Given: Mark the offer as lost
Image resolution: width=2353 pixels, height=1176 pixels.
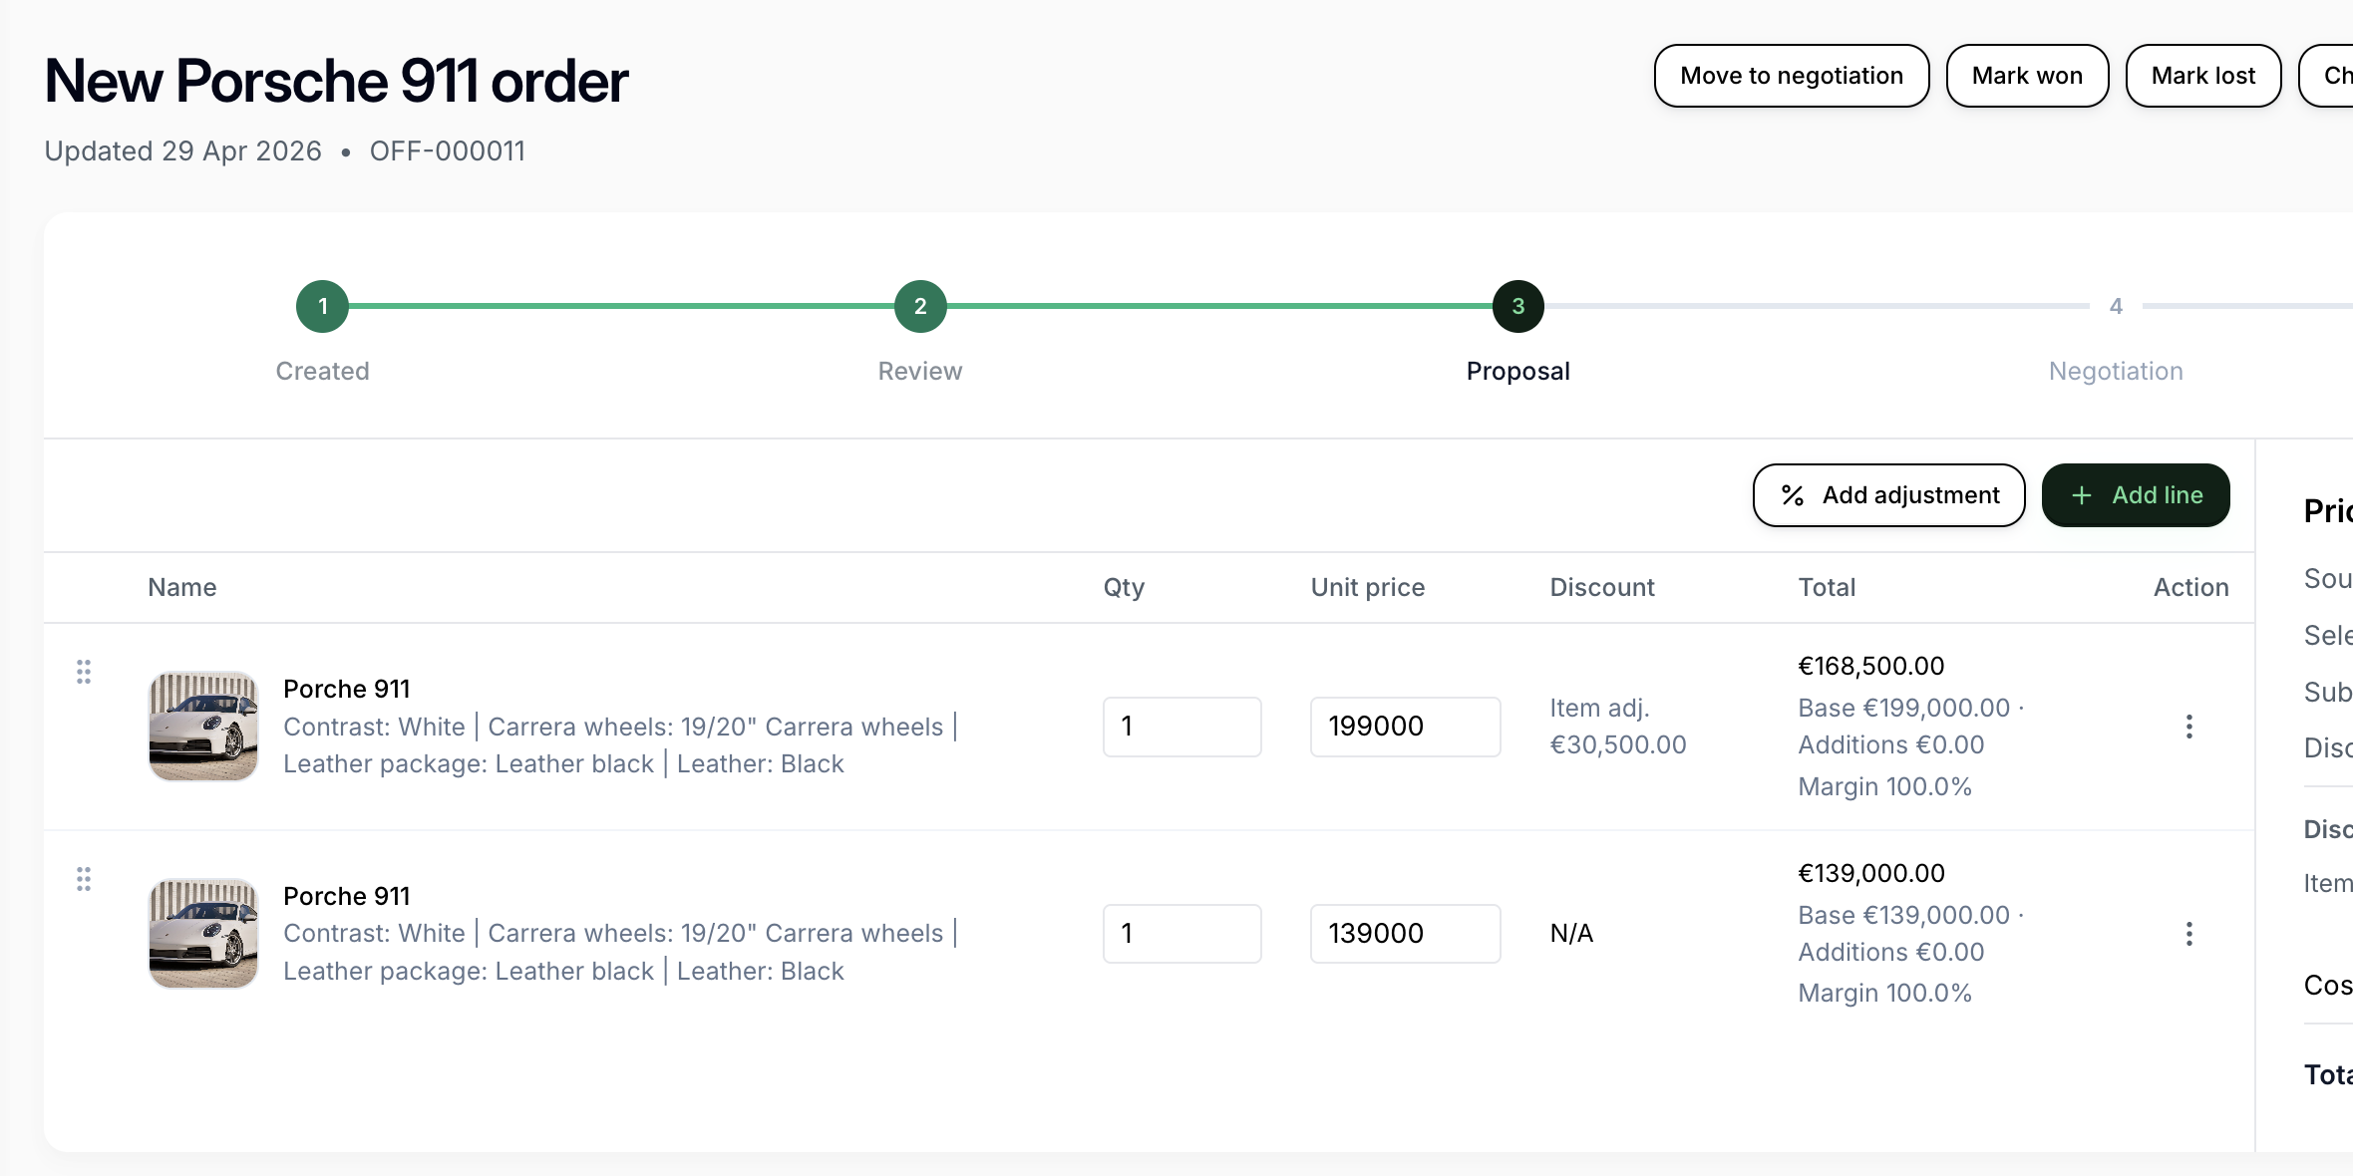Looking at the screenshot, I should tap(2203, 76).
